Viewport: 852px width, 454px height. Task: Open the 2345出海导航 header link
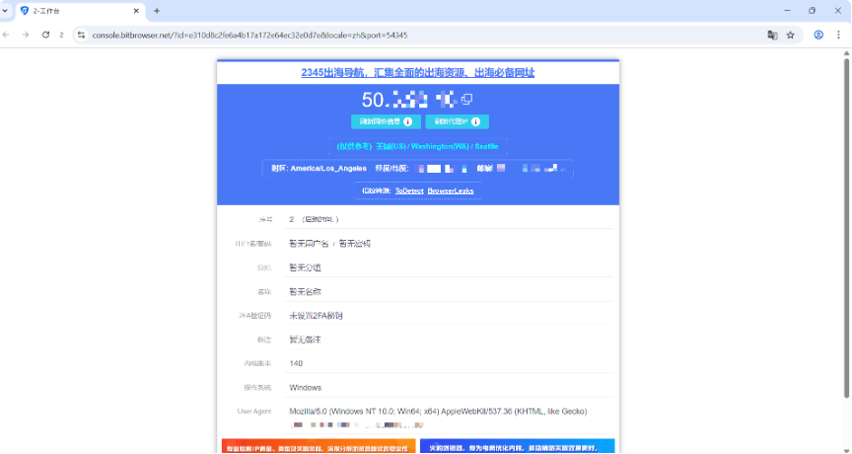pos(417,73)
